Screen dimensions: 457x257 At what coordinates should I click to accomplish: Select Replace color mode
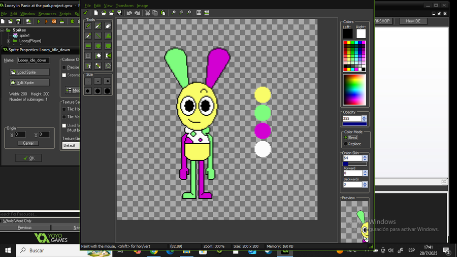346,144
